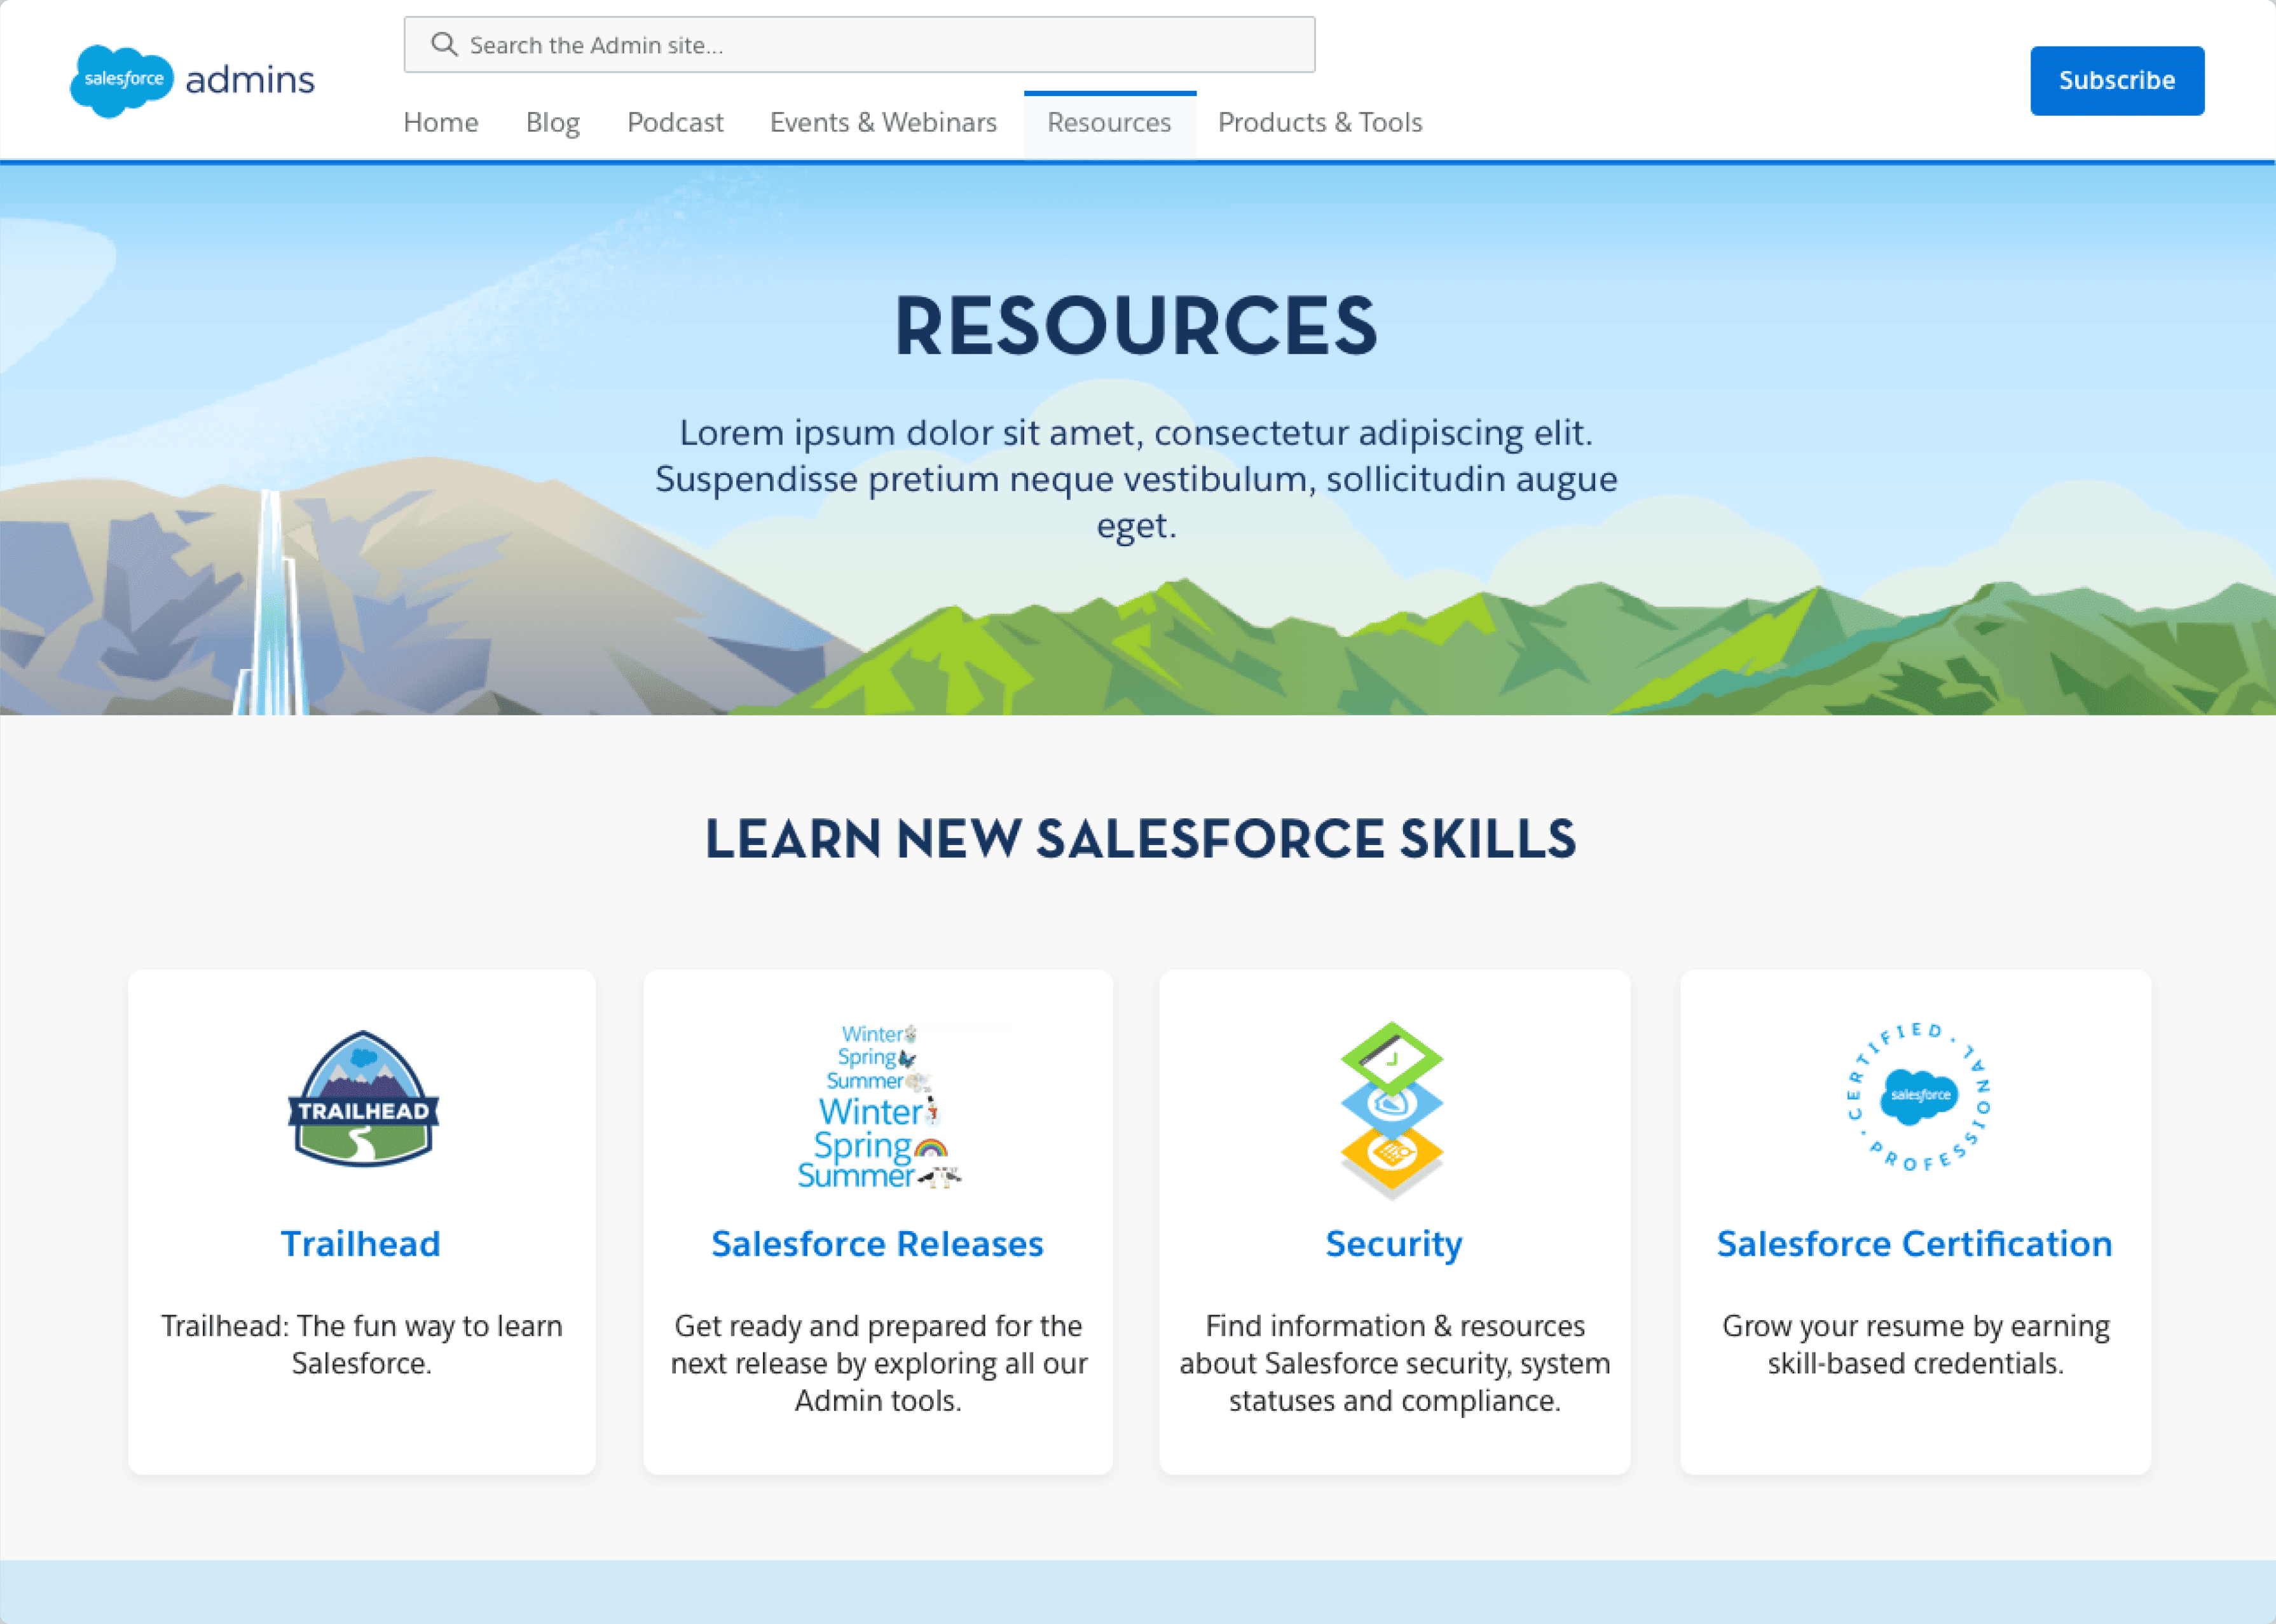The width and height of the screenshot is (2276, 1624).
Task: Click the Subscribe button
Action: 2117,80
